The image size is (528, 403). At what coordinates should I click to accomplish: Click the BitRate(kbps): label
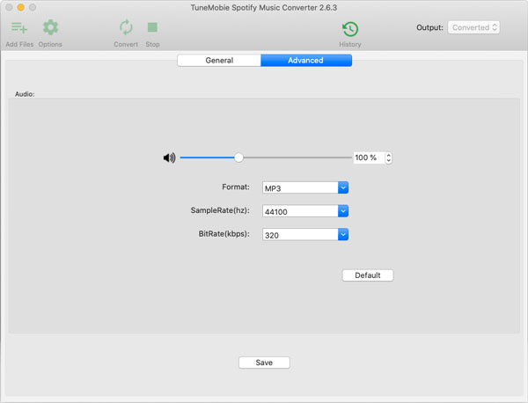point(224,234)
